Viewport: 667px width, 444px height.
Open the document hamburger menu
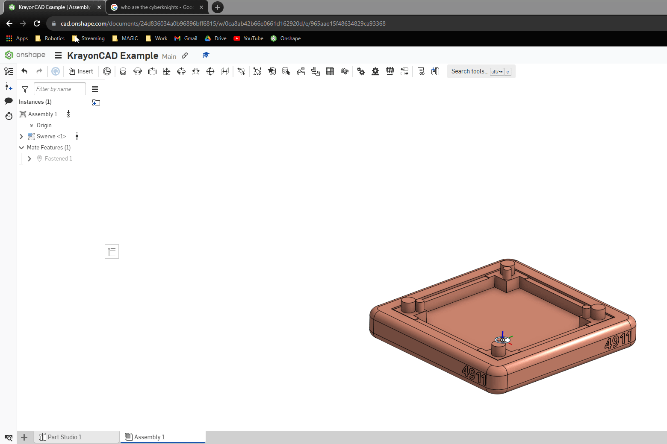[58, 55]
